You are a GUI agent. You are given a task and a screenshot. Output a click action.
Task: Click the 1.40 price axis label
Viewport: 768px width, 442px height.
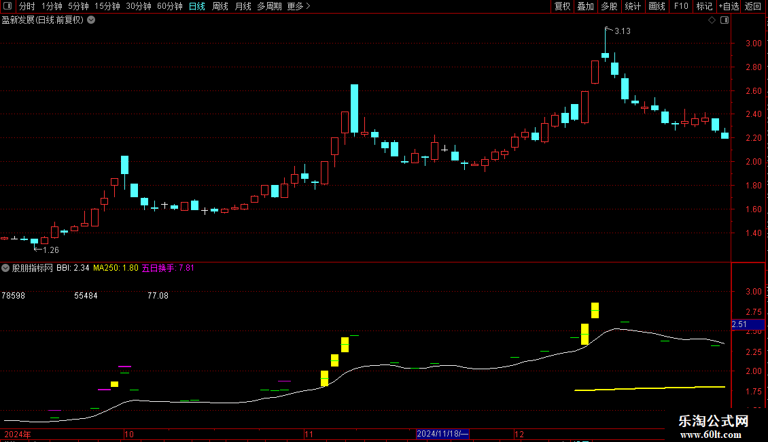753,233
